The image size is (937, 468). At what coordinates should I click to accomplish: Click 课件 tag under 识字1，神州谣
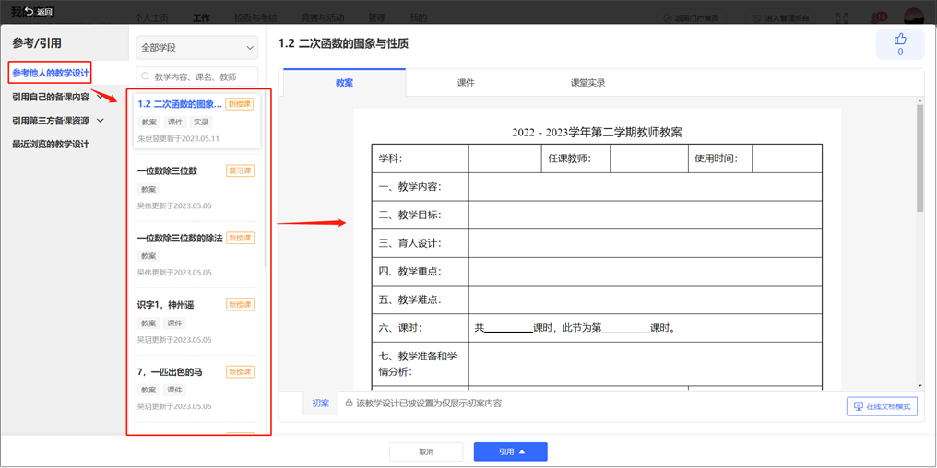pos(174,323)
